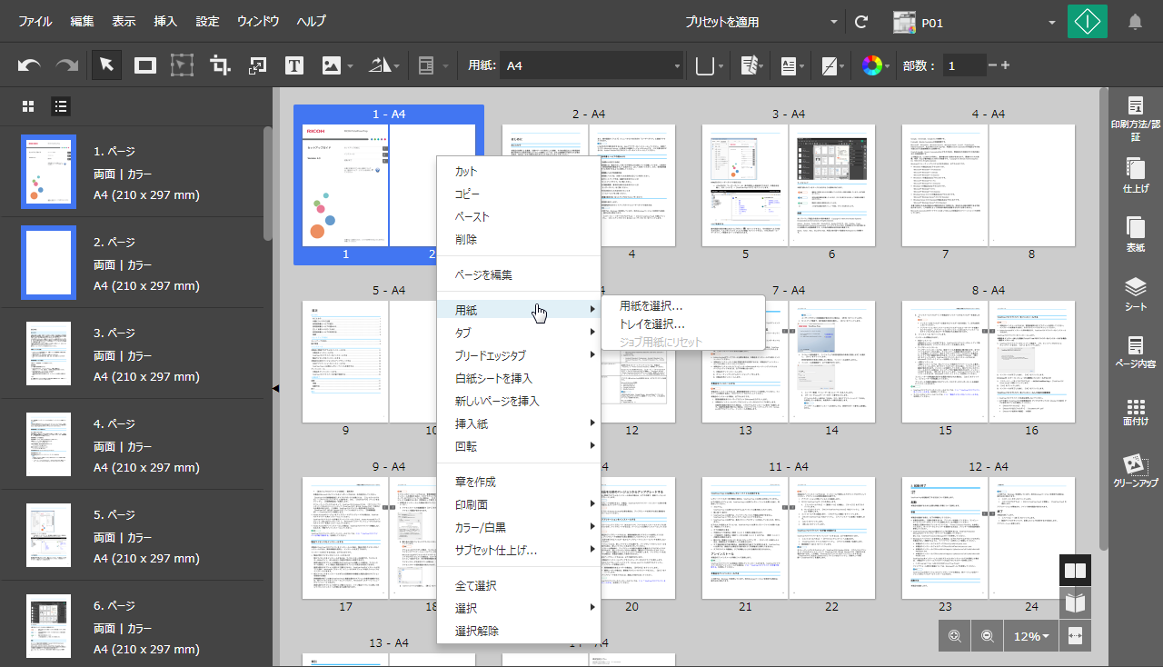Switch to list view in page panel
The image size is (1163, 667).
[x=61, y=106]
